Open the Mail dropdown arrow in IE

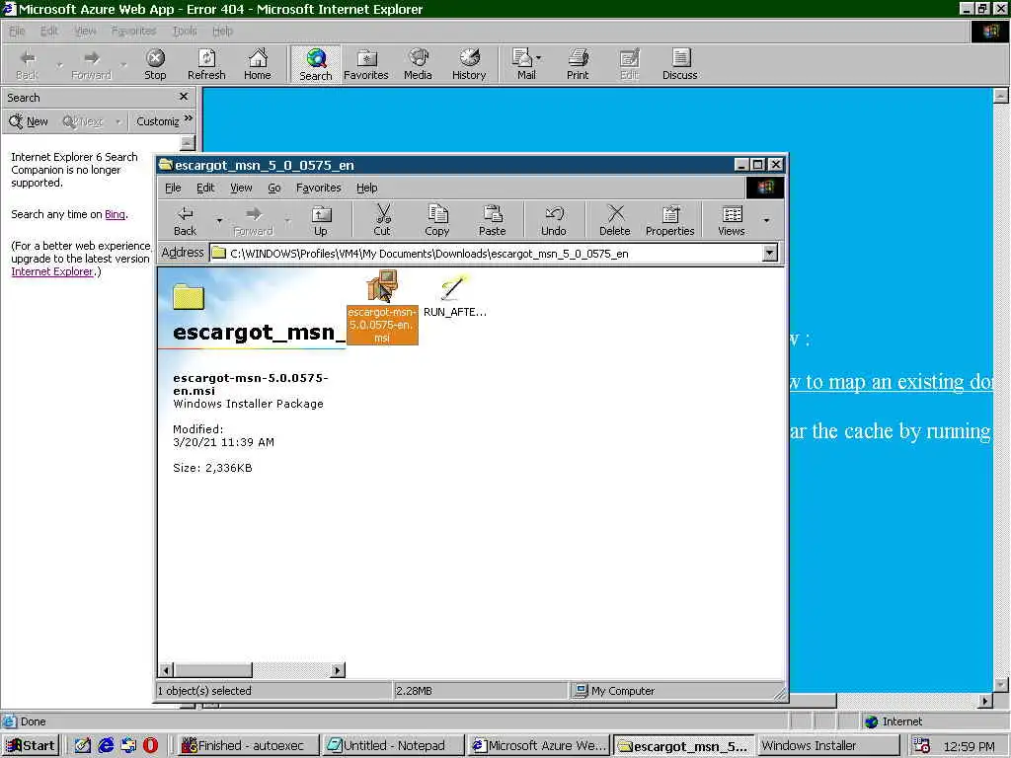pos(539,58)
